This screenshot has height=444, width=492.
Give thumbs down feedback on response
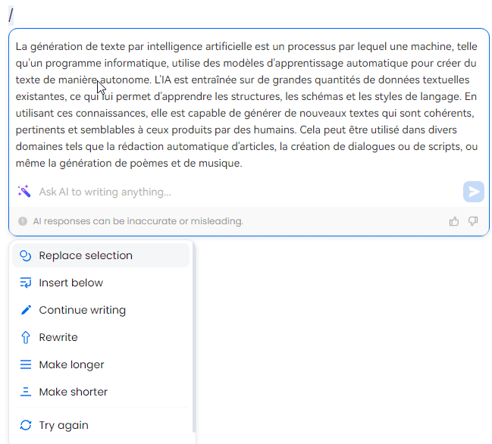pyautogui.click(x=473, y=221)
